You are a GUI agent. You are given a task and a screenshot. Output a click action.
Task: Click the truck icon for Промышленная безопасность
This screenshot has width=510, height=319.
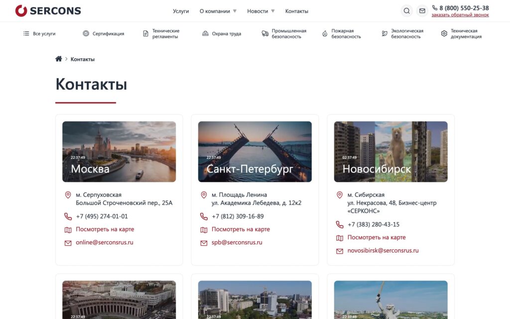[x=265, y=33]
